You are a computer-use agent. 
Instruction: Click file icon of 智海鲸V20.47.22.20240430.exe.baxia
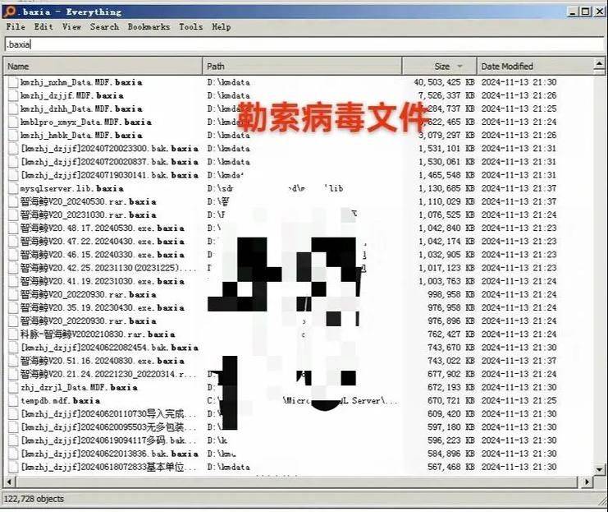click(14, 242)
